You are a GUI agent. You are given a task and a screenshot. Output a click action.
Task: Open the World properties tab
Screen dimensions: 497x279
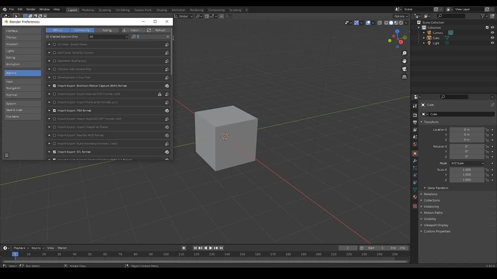click(415, 144)
